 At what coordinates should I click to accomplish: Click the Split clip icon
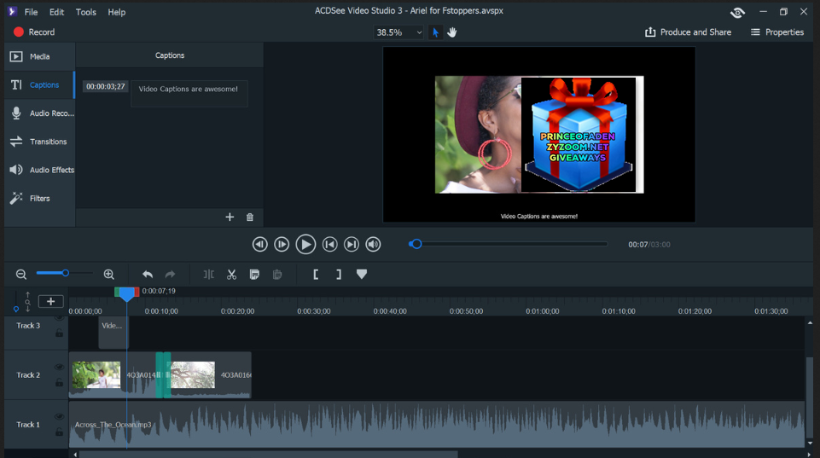pyautogui.click(x=209, y=274)
